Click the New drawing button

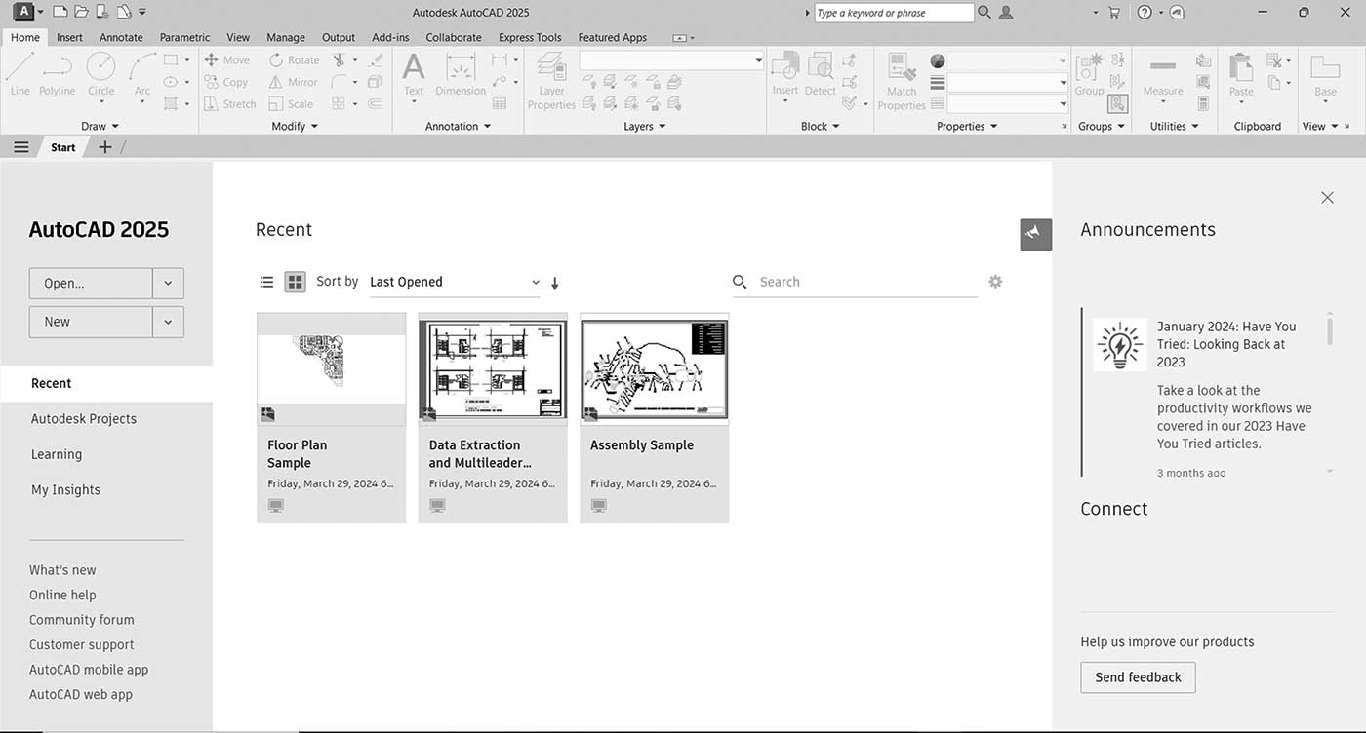pyautogui.click(x=91, y=322)
